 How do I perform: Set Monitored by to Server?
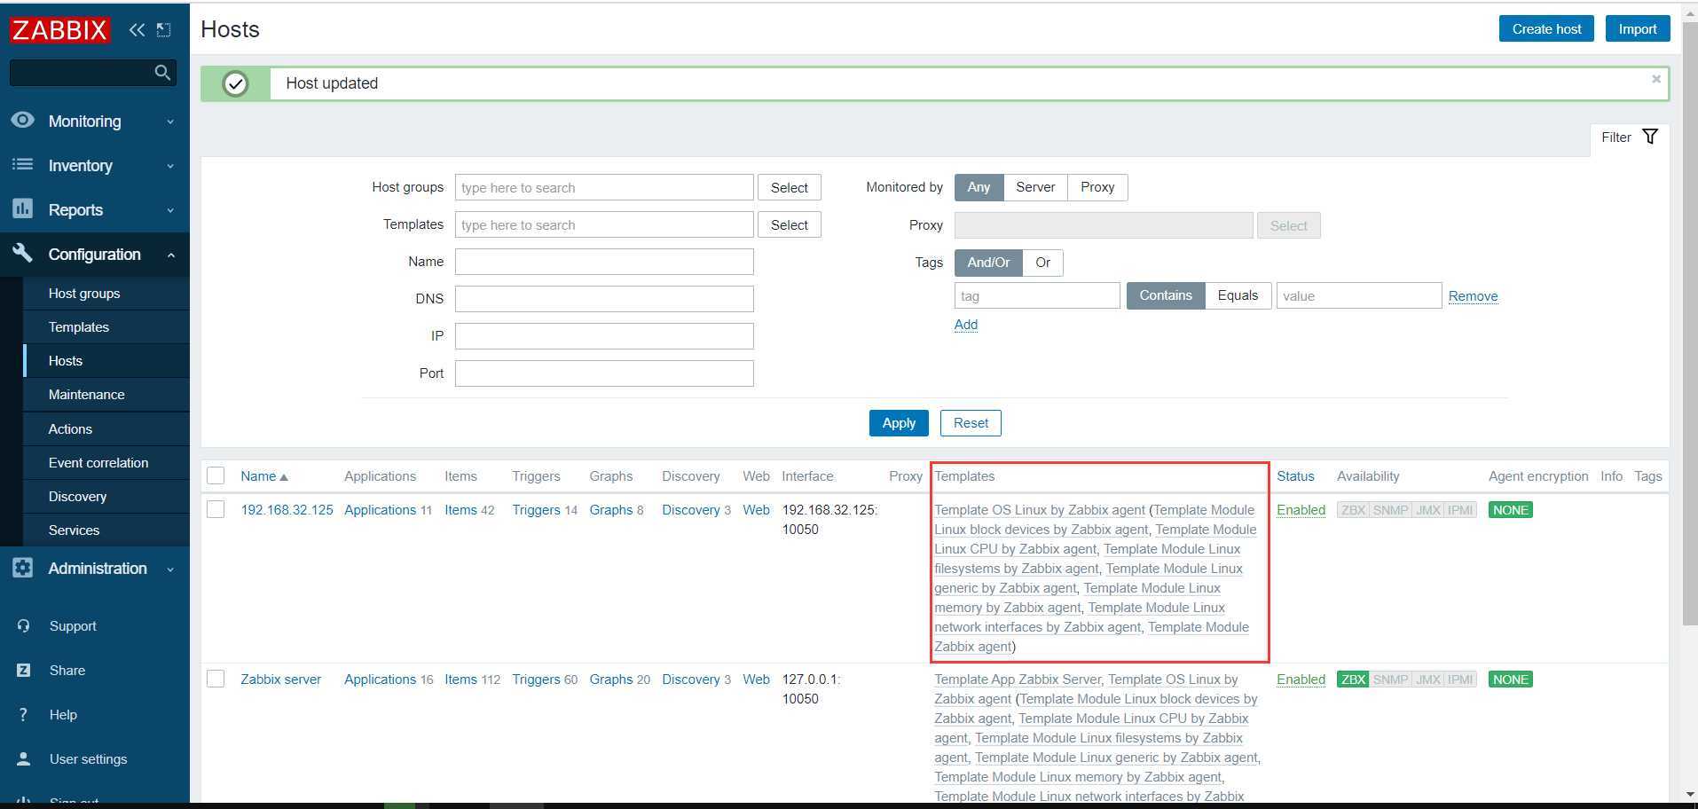point(1035,187)
